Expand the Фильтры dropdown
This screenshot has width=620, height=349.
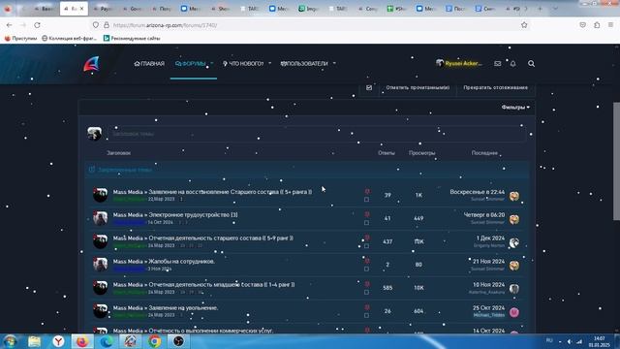[x=515, y=108]
